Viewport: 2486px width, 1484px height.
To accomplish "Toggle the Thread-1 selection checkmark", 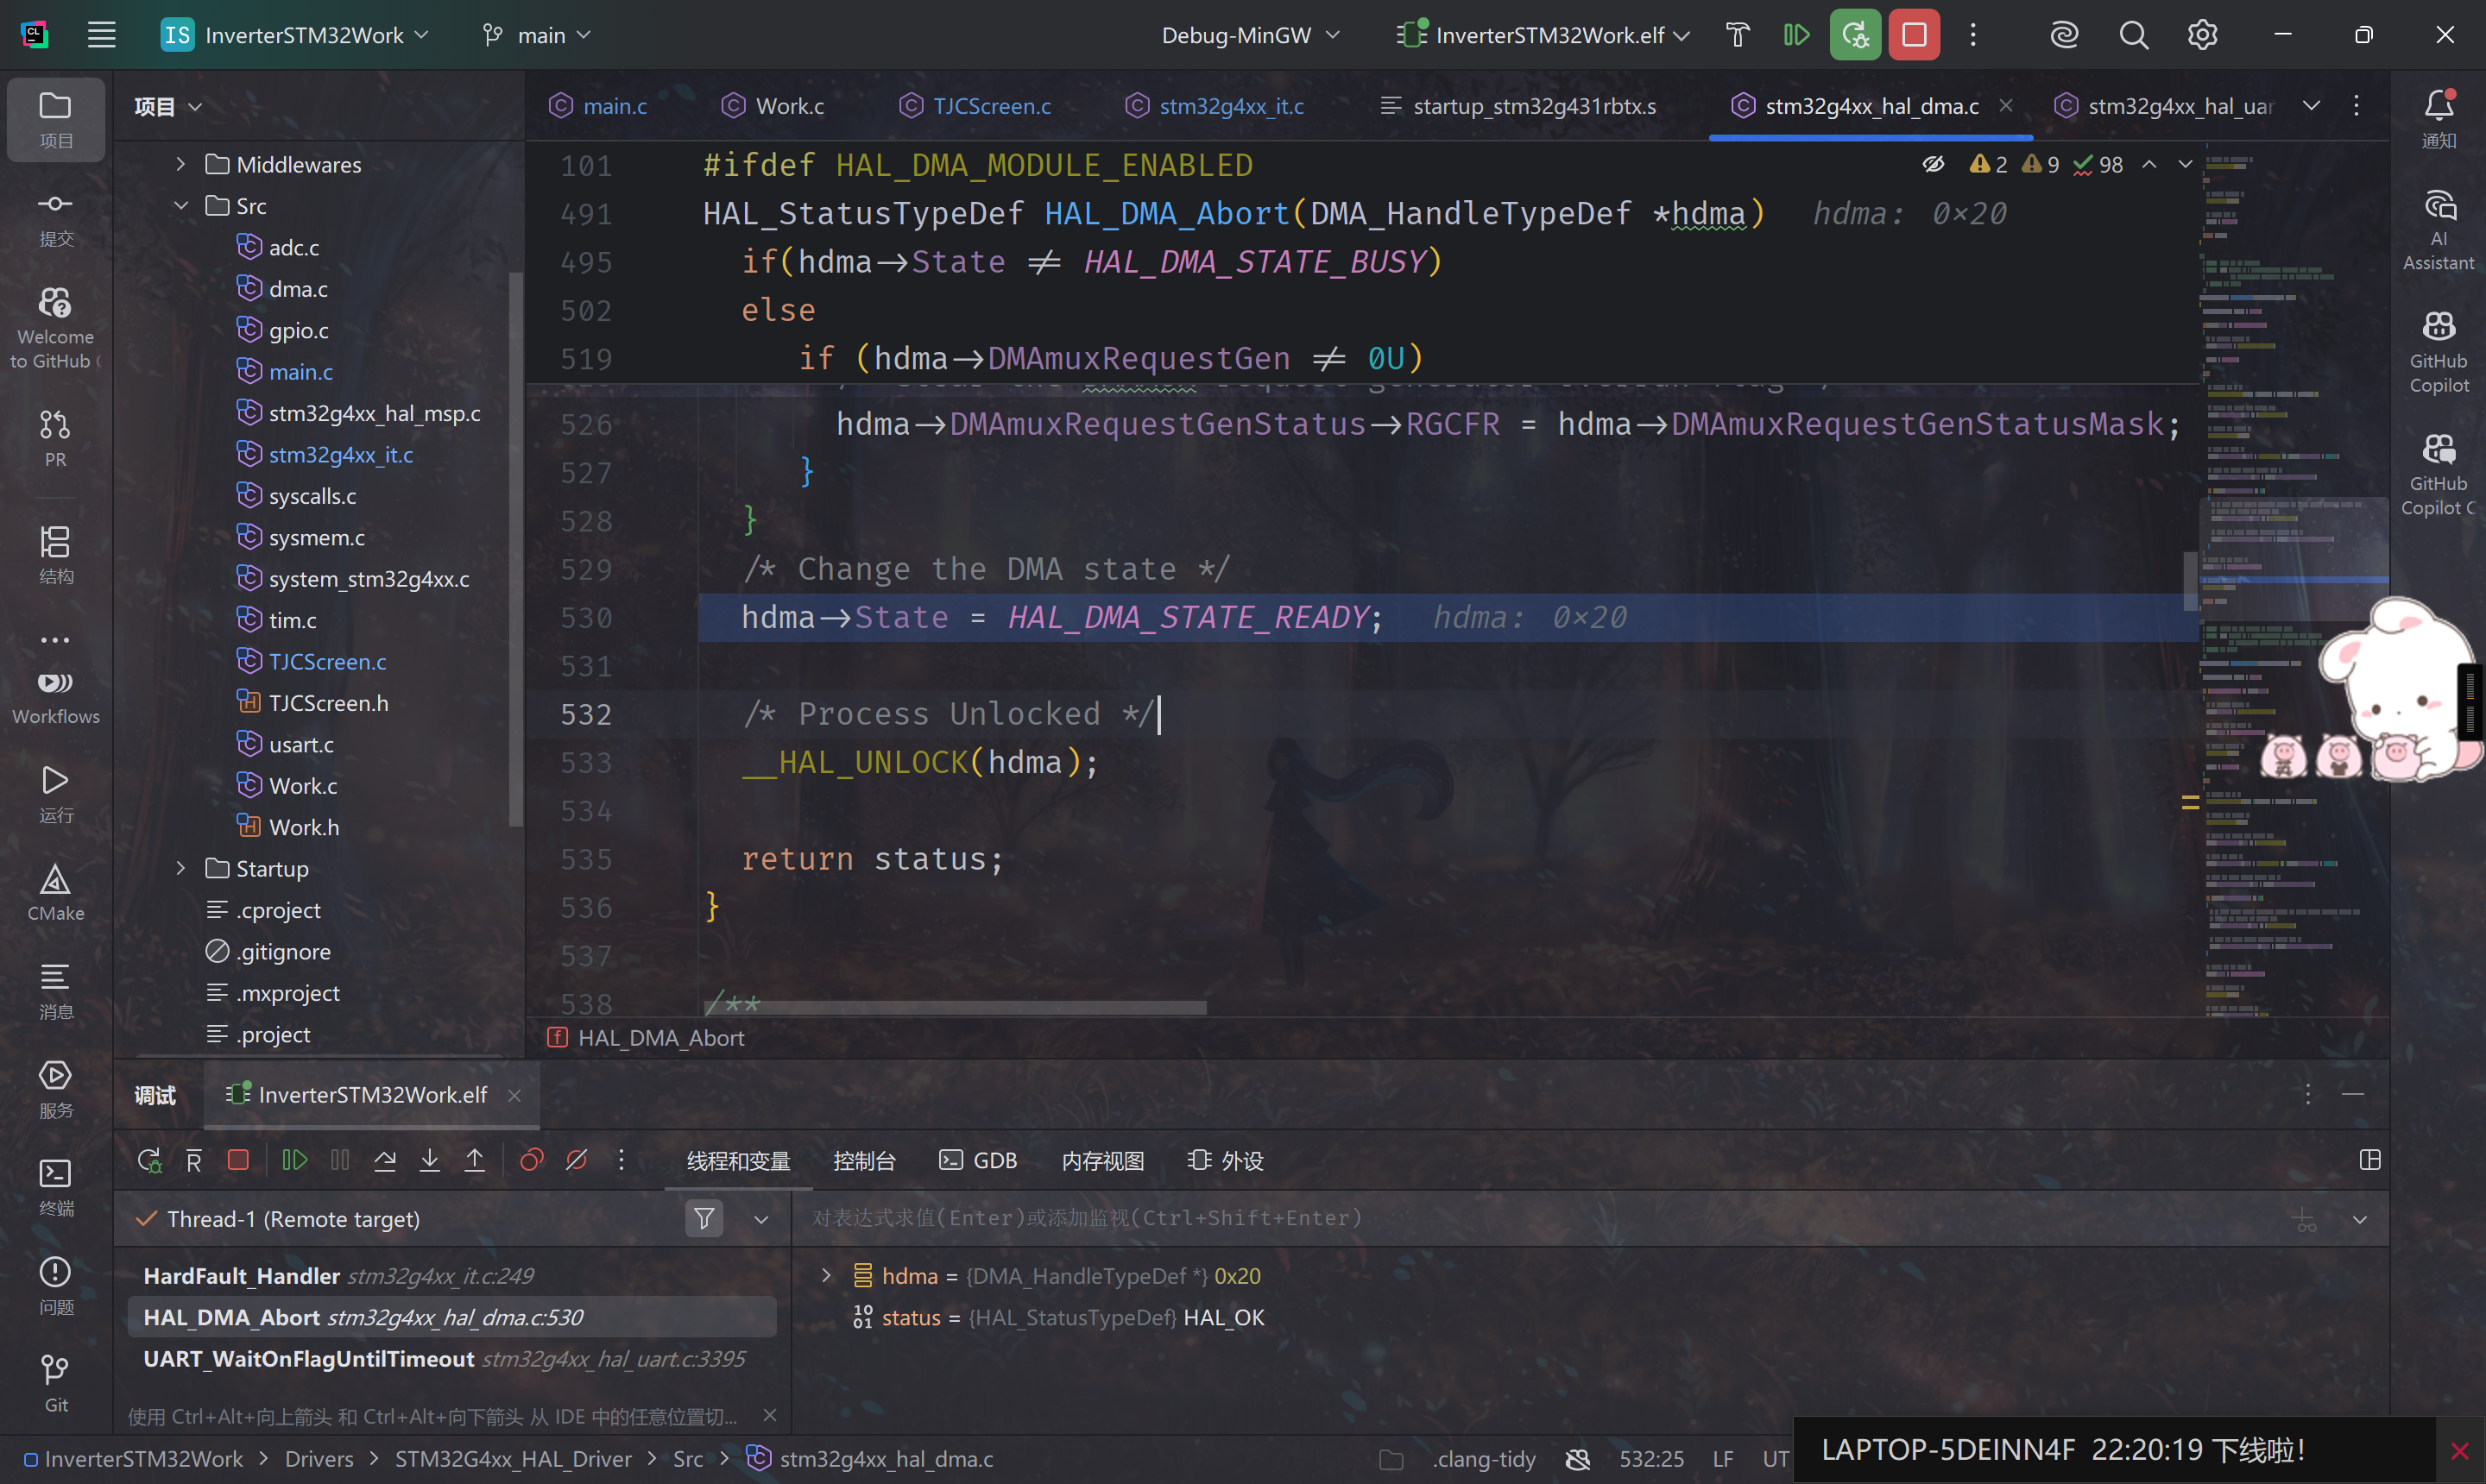I will point(146,1219).
